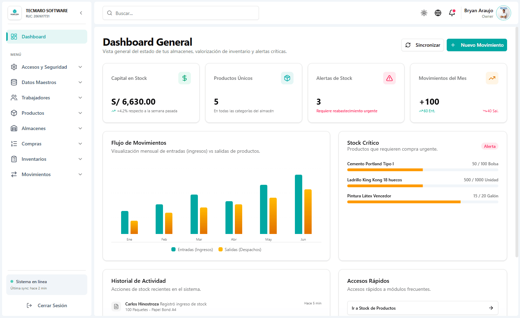Viewport: 520px width, 318px height.
Task: Click the Compras list icon
Action: tap(14, 144)
